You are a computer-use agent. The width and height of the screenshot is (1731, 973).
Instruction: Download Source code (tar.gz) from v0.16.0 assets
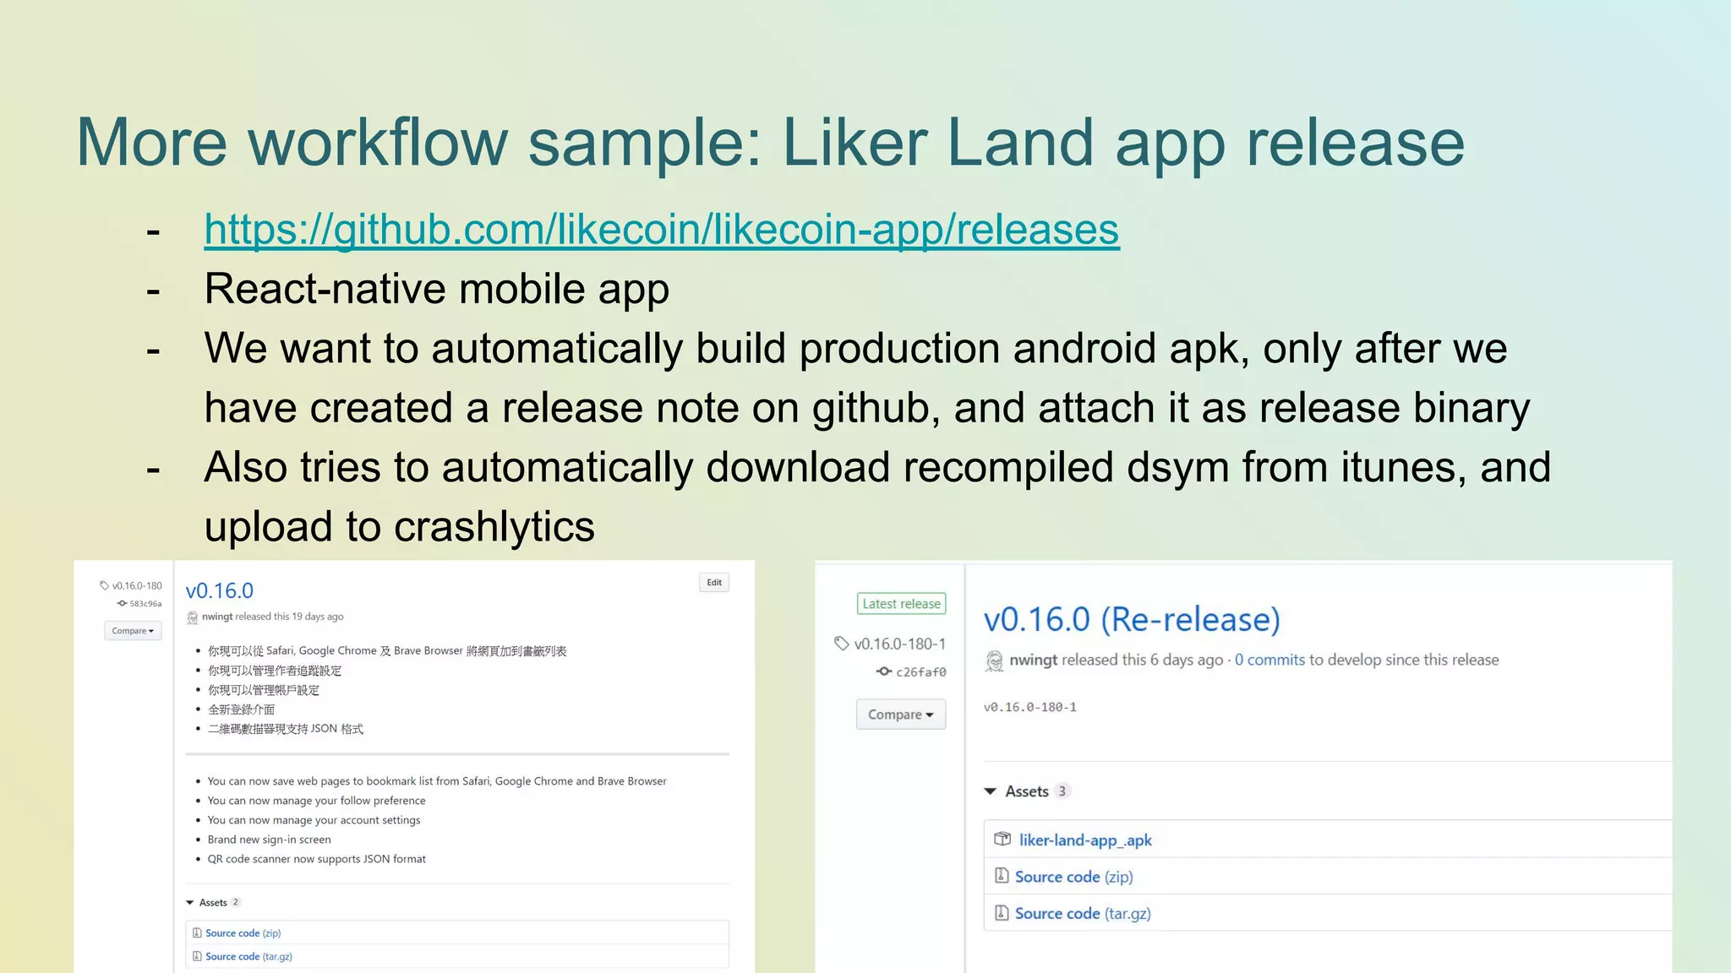pyautogui.click(x=248, y=957)
